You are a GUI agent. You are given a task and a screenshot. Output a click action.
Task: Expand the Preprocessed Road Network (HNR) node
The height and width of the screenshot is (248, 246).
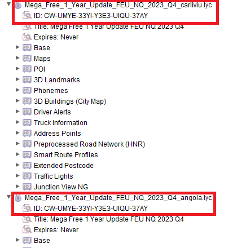click(x=17, y=144)
